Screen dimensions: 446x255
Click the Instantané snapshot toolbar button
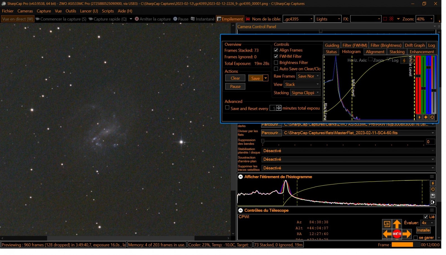203,19
